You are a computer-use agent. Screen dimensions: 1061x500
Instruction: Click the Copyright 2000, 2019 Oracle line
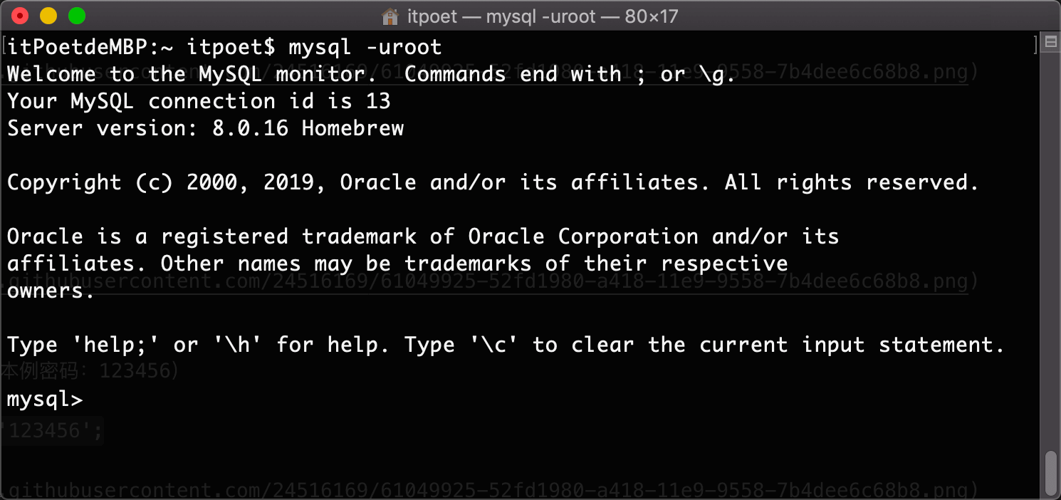[493, 182]
